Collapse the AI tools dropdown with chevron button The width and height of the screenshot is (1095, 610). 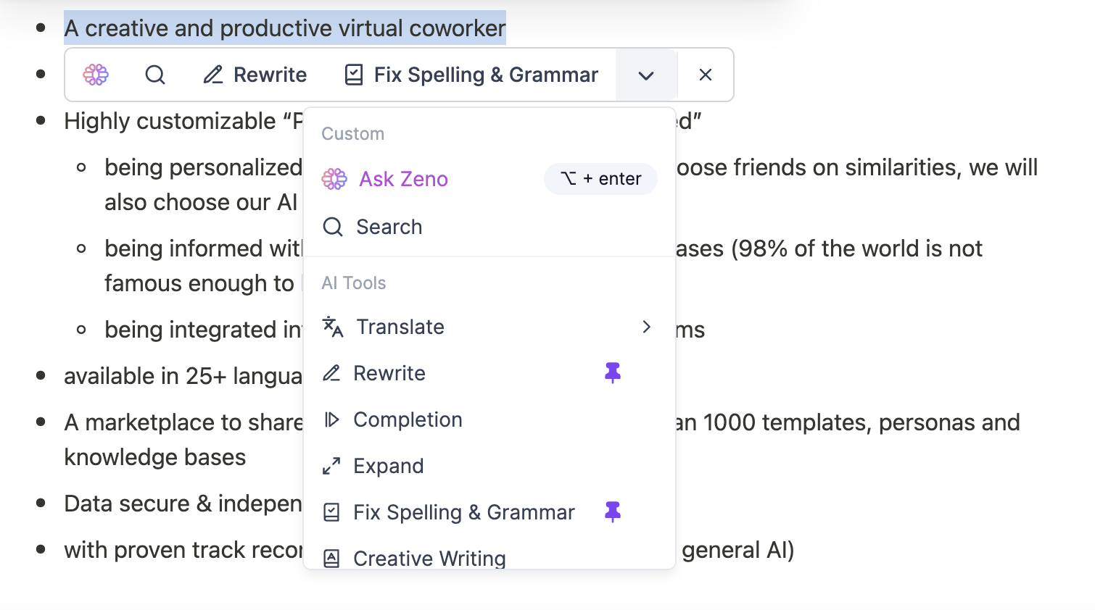[x=646, y=75]
